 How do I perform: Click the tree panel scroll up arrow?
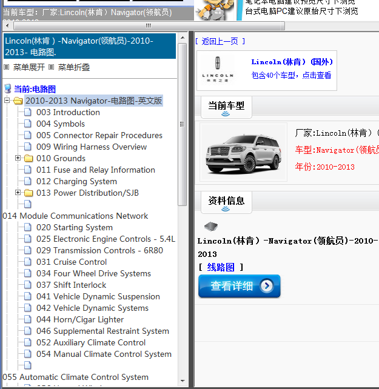pyautogui.click(x=183, y=38)
